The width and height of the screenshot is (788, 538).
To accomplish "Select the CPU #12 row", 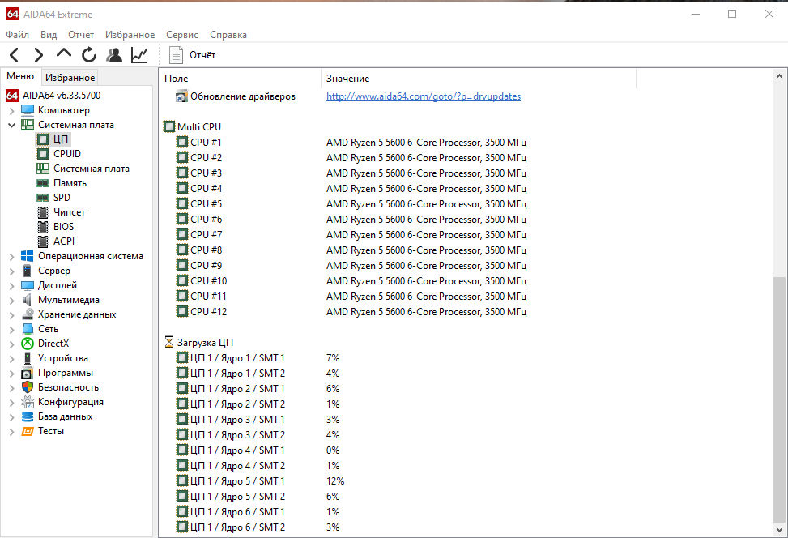I will coord(351,312).
